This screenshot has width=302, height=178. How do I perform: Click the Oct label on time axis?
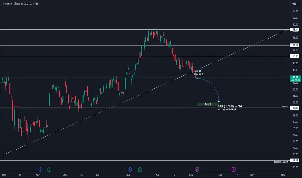pos(220,175)
